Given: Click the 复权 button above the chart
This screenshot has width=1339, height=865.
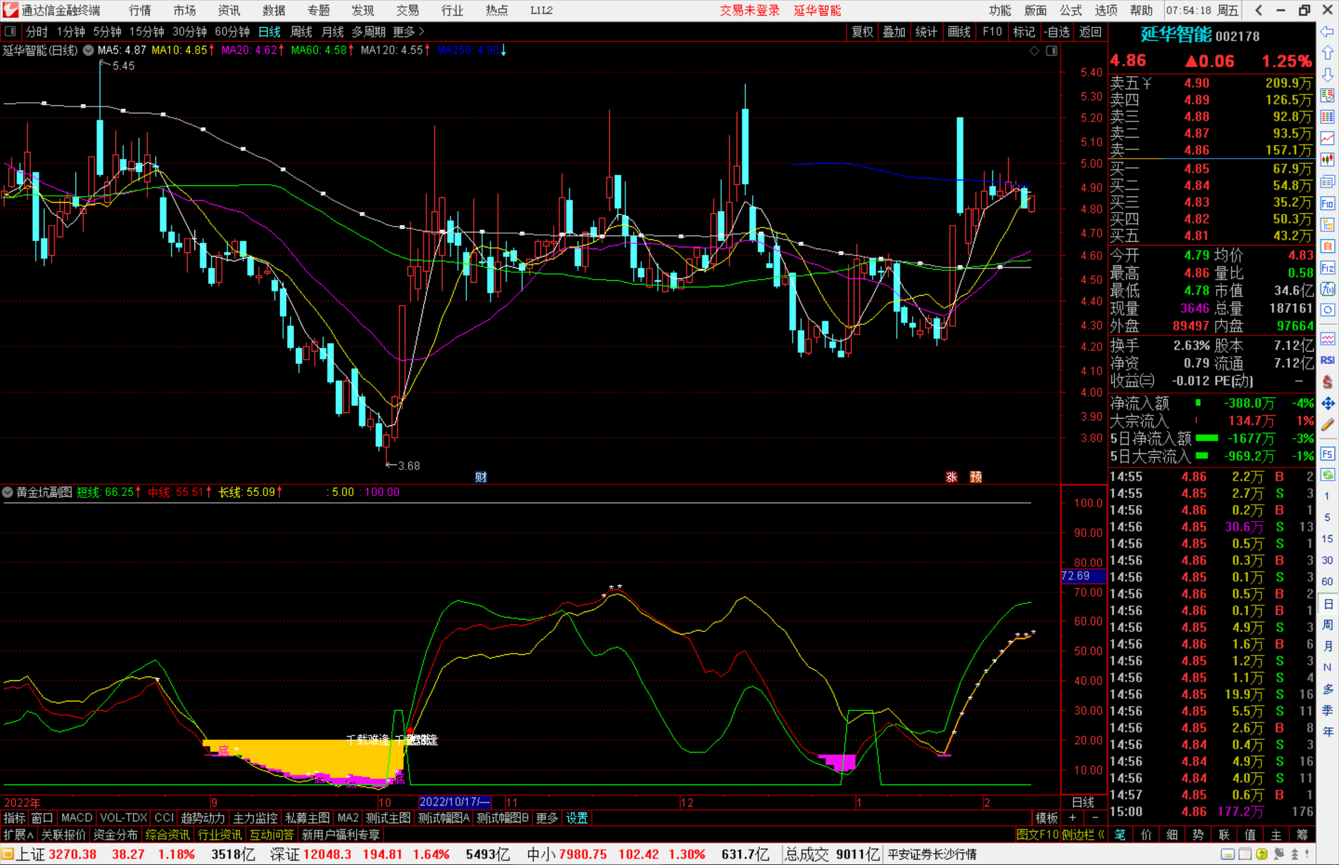Looking at the screenshot, I should (x=862, y=32).
